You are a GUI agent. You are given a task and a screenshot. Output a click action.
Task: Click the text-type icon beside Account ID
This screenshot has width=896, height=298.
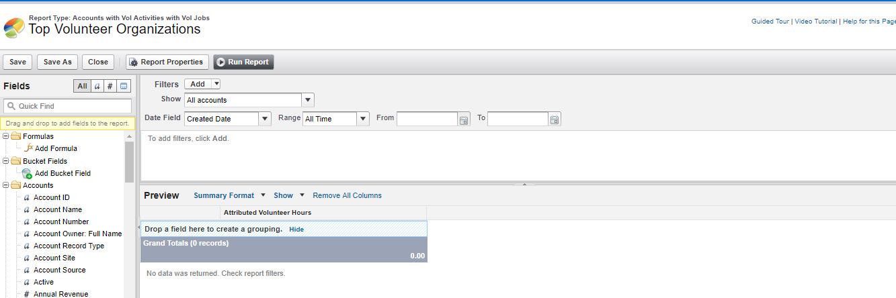click(x=27, y=198)
